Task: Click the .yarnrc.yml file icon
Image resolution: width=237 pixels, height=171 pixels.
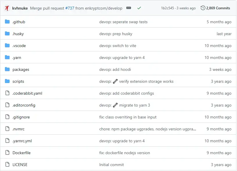Action: pos(8,141)
